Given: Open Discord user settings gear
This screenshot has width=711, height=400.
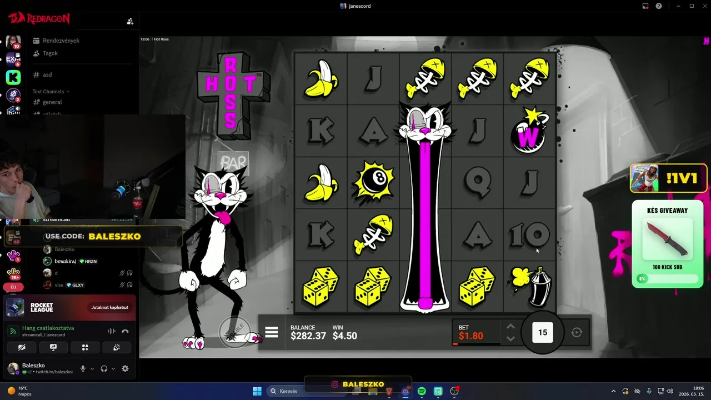Looking at the screenshot, I should (x=125, y=368).
